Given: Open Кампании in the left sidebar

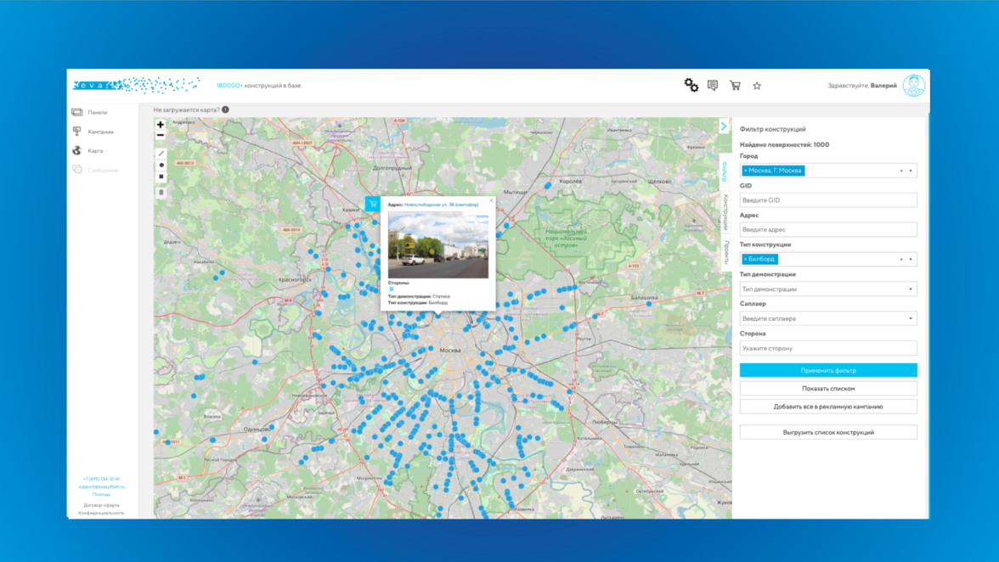Looking at the screenshot, I should coord(99,132).
